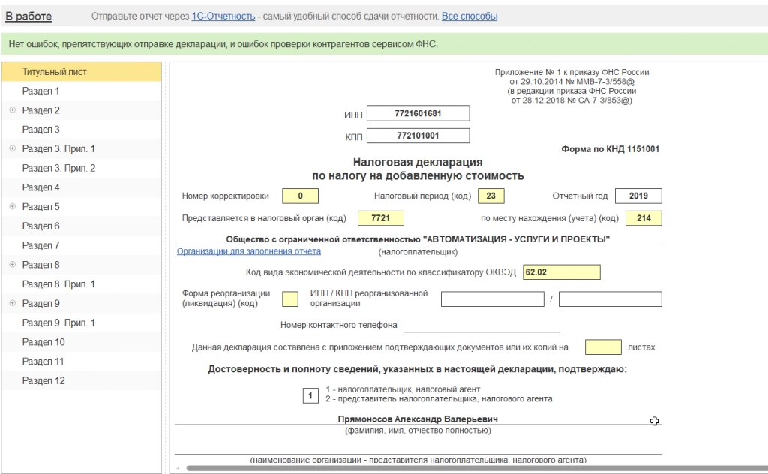Expand the Раздел 5 tree node

click(x=13, y=207)
